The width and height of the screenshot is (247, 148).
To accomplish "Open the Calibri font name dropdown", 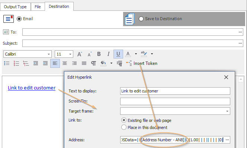I will point(49,54).
